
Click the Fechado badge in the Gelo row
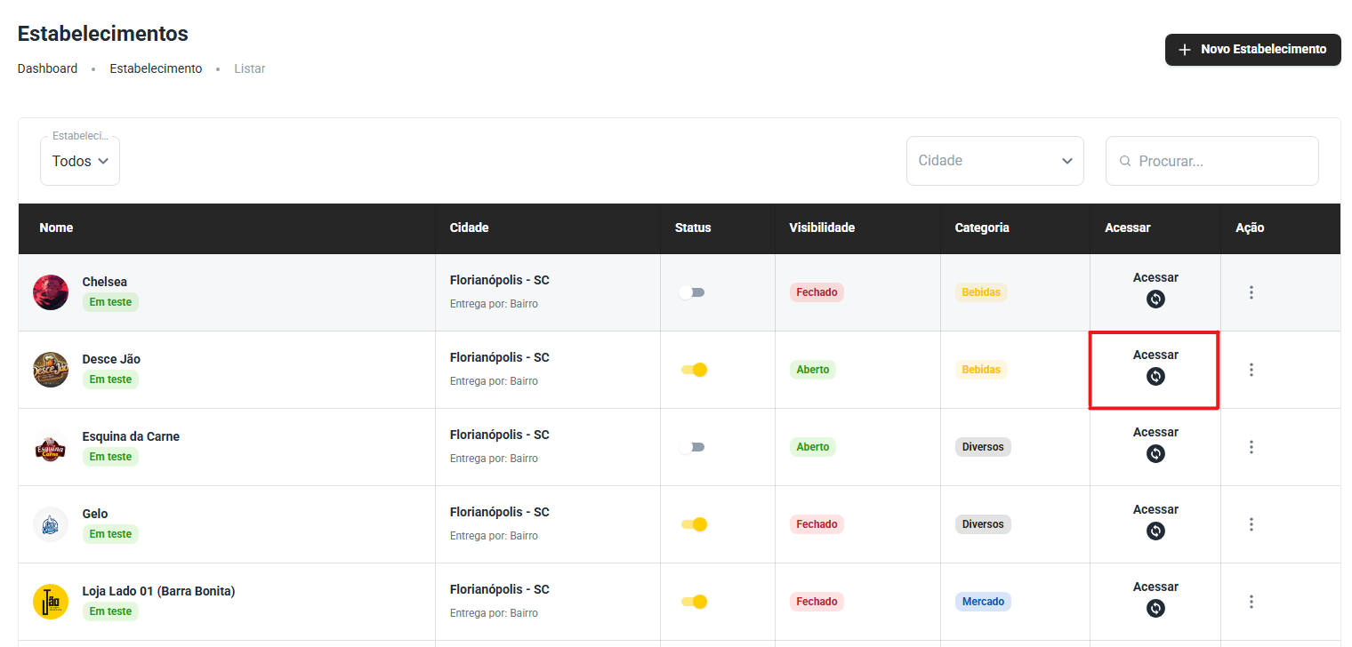coord(817,524)
